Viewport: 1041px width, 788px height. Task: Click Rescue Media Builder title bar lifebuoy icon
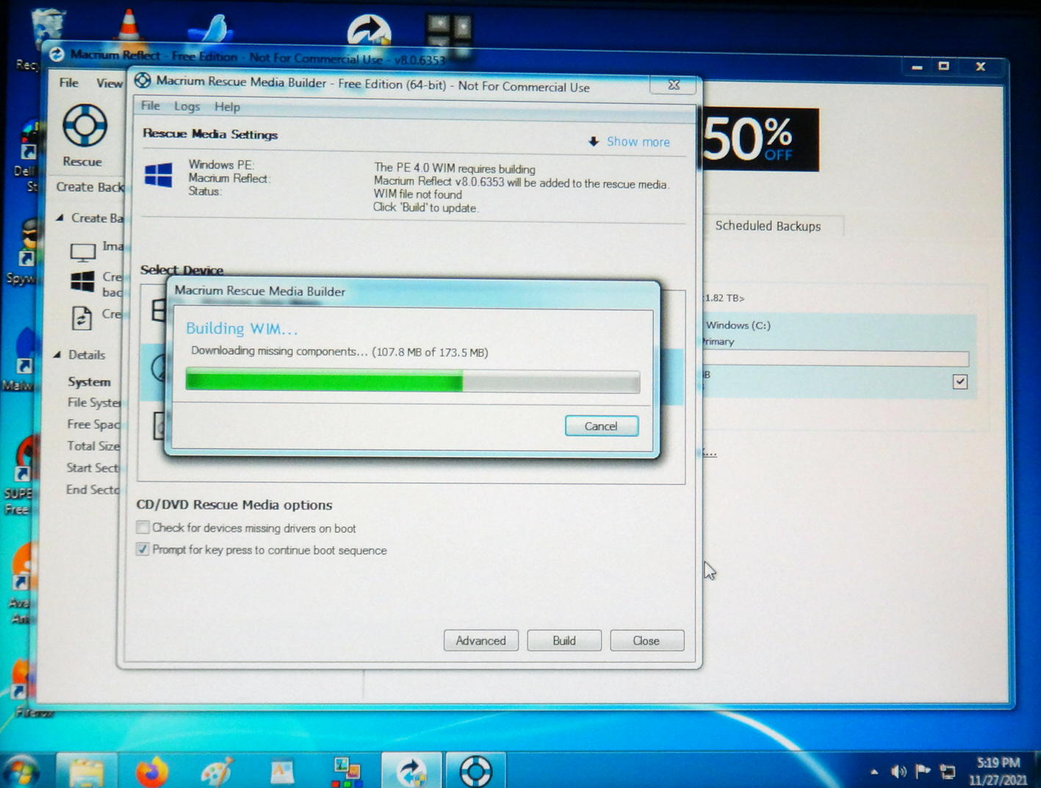[143, 81]
